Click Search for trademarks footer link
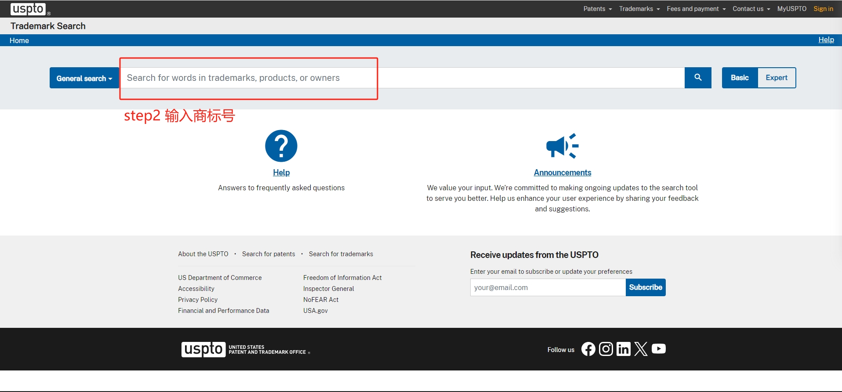842x392 pixels. point(341,254)
